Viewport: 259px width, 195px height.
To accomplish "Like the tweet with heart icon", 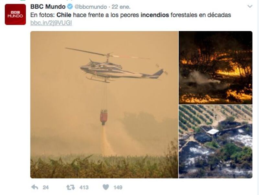I will pyautogui.click(x=106, y=187).
